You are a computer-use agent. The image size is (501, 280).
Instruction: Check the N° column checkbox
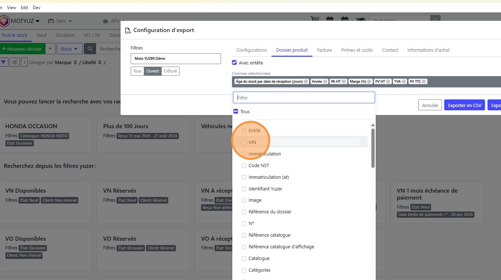point(244,224)
